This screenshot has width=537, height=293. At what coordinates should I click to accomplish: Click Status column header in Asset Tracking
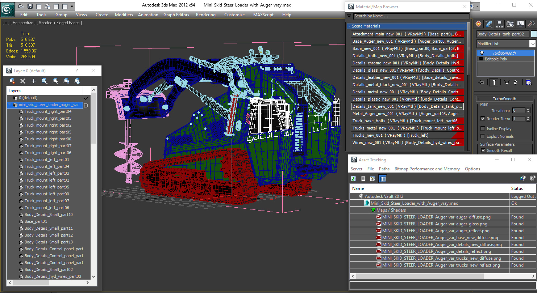click(x=522, y=188)
